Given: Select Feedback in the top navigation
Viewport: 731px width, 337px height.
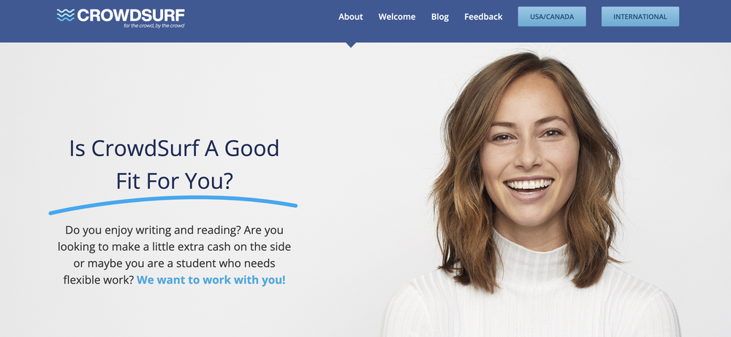Looking at the screenshot, I should [483, 17].
